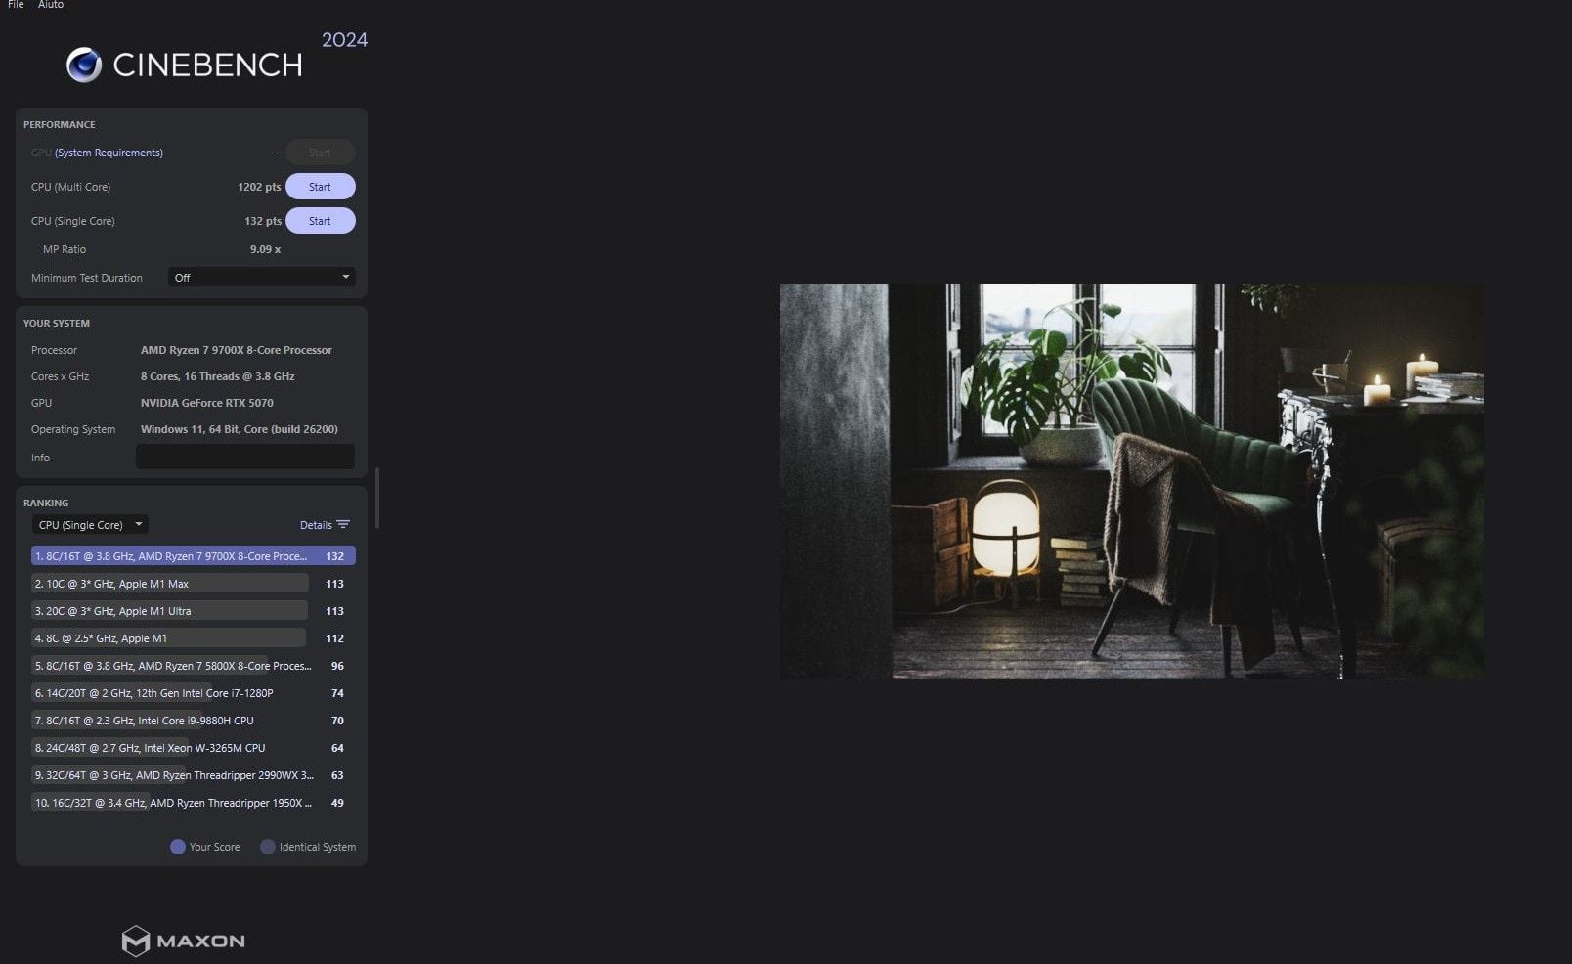Click the left panel scrollbar handle
Viewport: 1572px width, 964px height.
click(x=377, y=498)
